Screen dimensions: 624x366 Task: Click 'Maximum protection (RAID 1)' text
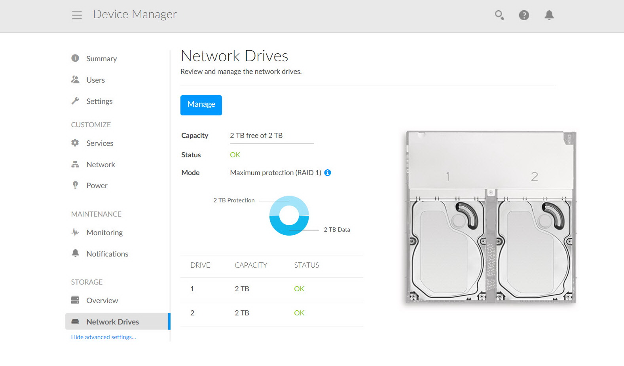(276, 172)
